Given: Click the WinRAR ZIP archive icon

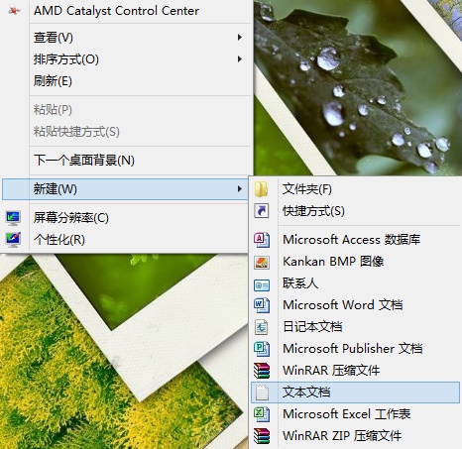Looking at the screenshot, I should pyautogui.click(x=262, y=436).
